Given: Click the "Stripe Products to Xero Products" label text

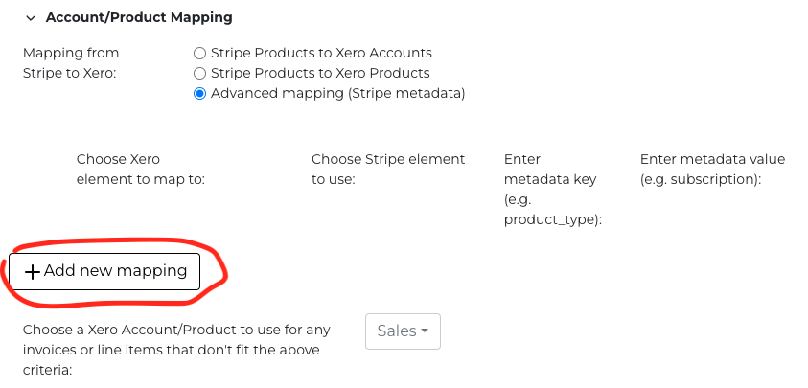Looking at the screenshot, I should [320, 73].
